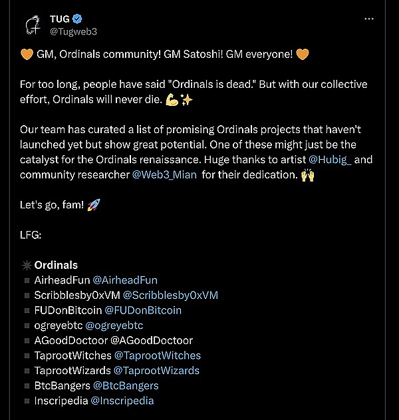Click the raised hands emoji

(308, 174)
